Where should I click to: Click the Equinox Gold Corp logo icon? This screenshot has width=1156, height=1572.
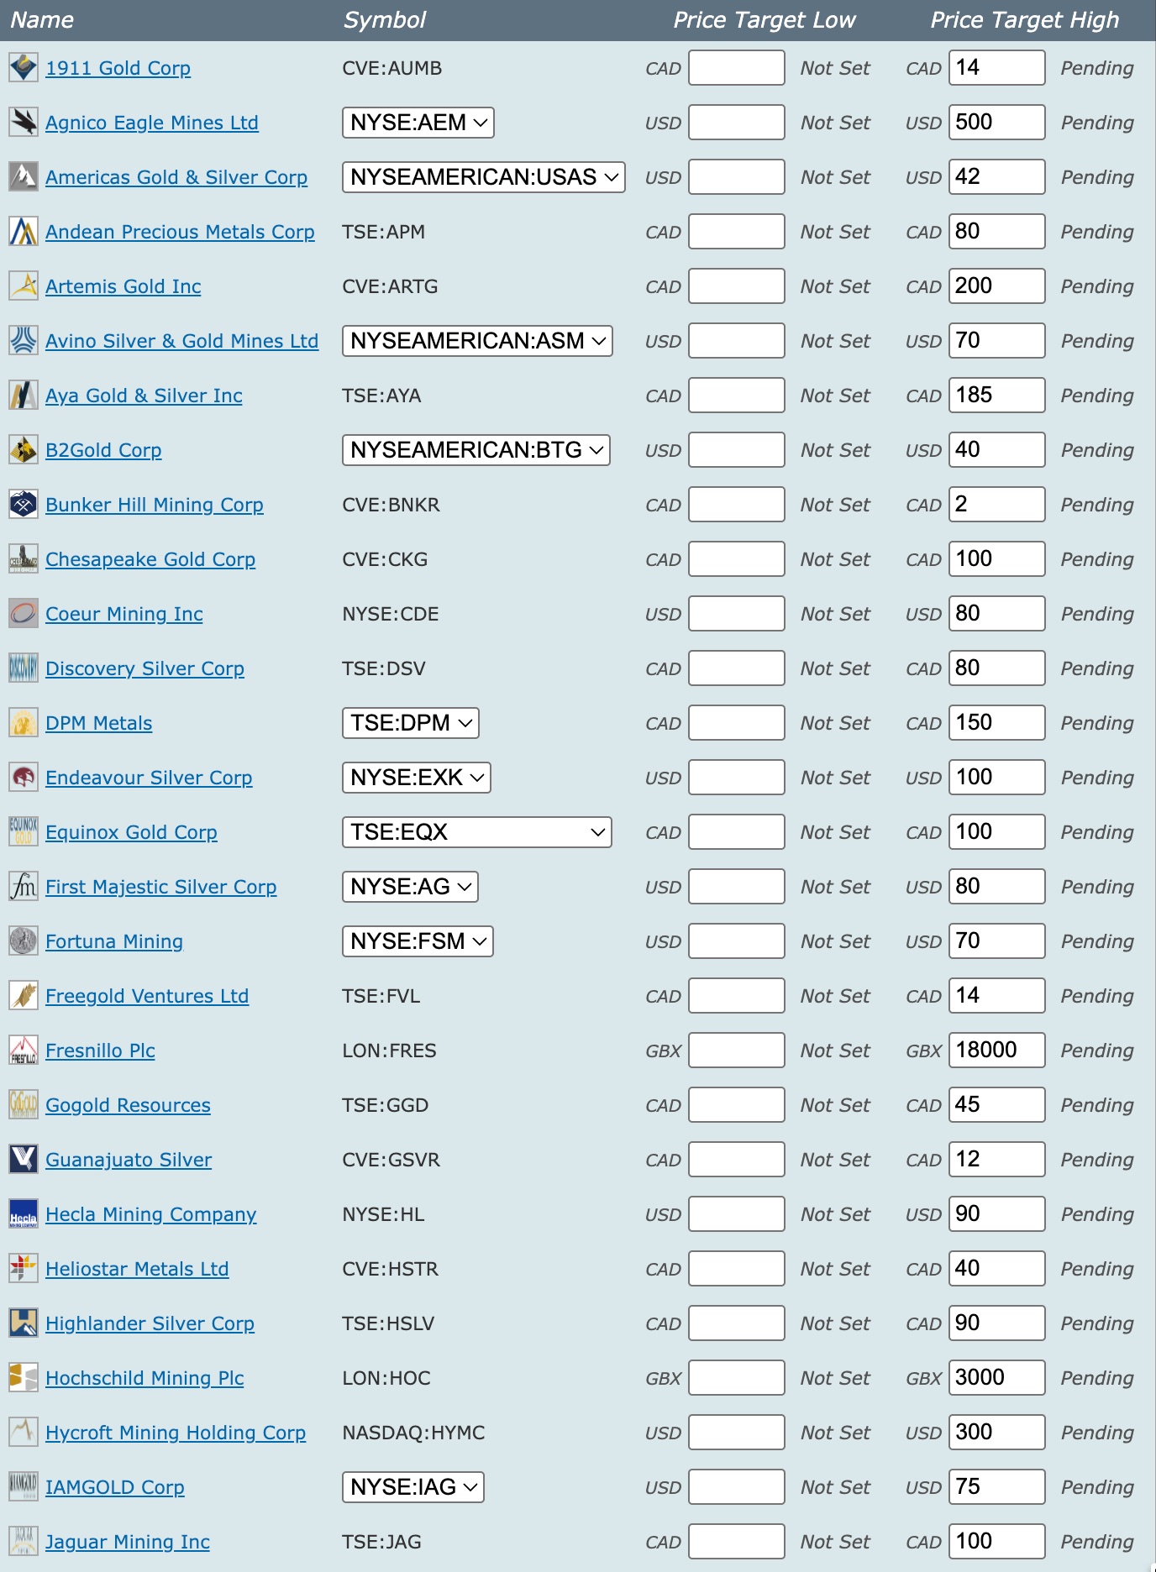pos(24,832)
